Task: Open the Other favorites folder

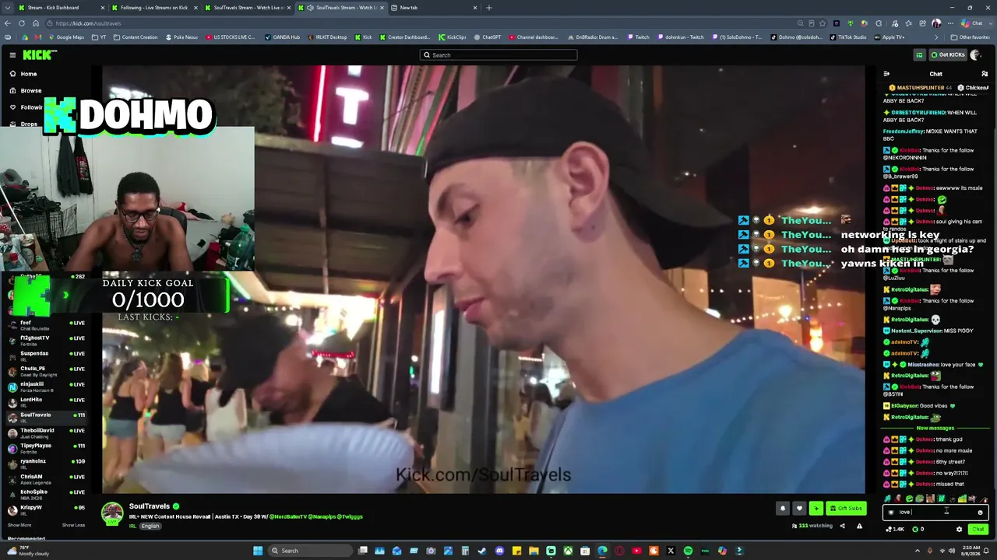Action: [971, 37]
